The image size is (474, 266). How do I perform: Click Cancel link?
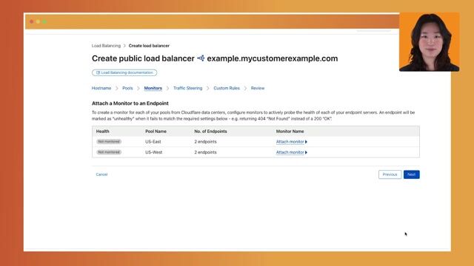pos(101,174)
